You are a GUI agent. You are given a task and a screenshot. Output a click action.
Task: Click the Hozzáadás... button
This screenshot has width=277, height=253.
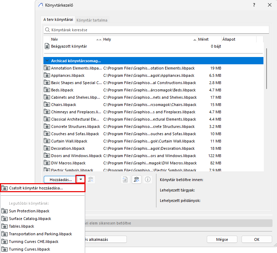pyautogui.click(x=60, y=180)
